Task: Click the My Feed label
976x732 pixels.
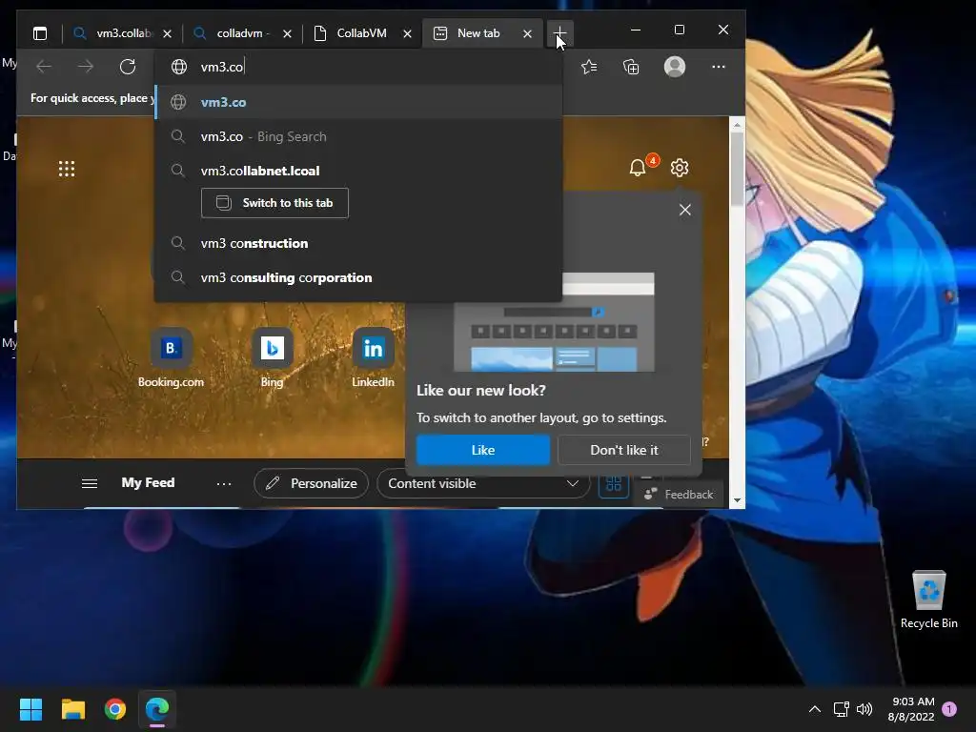Action: (x=148, y=483)
